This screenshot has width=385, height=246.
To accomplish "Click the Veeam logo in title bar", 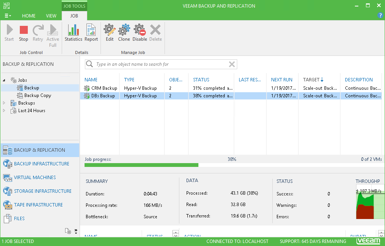I will click(x=6, y=6).
